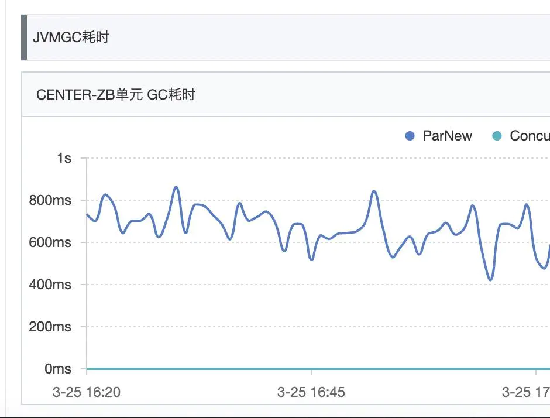The height and width of the screenshot is (418, 550).
Task: Click the dark bar beside JVMGC耗时
Action: coord(24,38)
